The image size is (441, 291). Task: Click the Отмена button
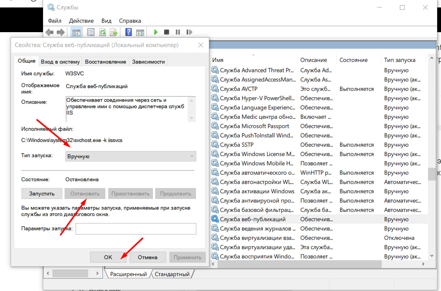(148, 257)
